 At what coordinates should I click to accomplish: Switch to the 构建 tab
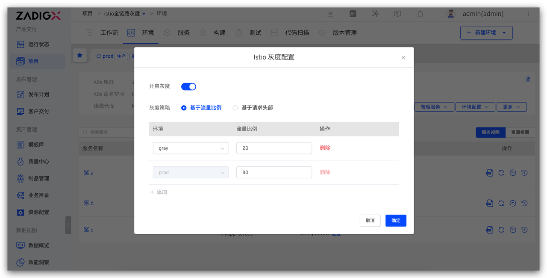(220, 33)
